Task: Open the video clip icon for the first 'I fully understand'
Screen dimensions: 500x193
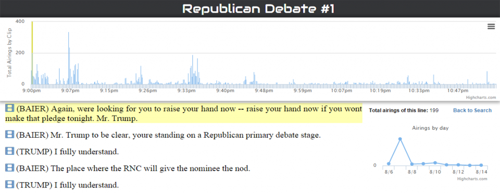Action: tap(9, 151)
